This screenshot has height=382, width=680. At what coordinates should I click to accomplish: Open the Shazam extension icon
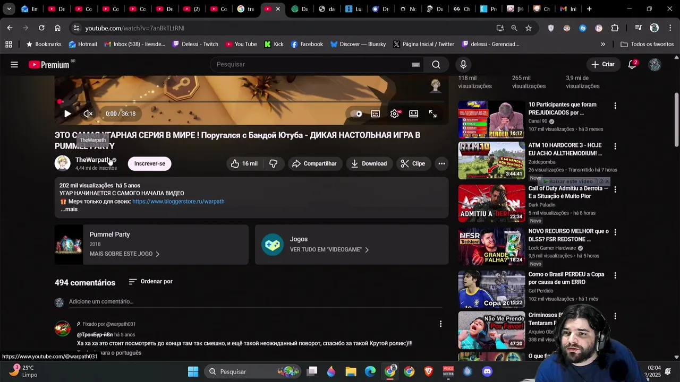tap(583, 28)
